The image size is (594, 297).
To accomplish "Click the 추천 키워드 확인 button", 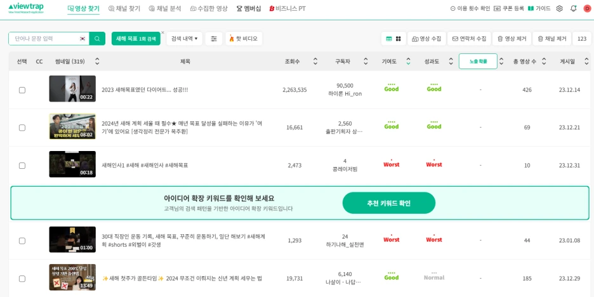I will [x=388, y=203].
